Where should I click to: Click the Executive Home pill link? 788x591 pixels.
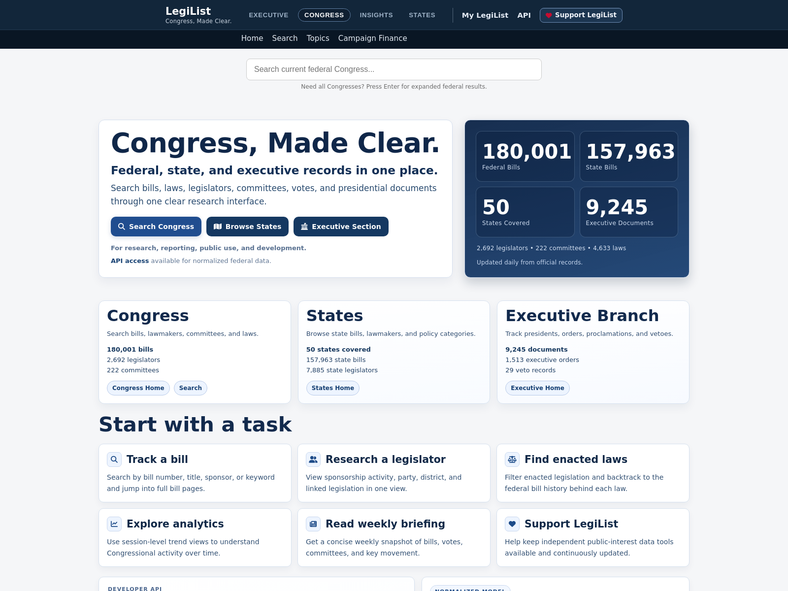537,388
